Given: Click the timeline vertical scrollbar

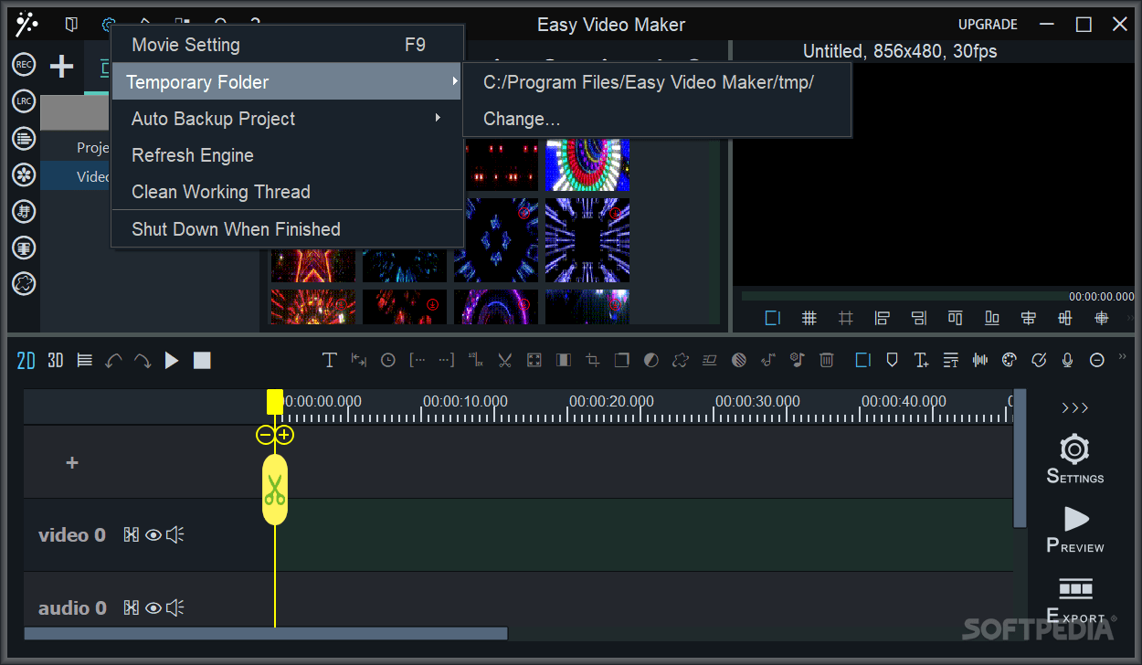Looking at the screenshot, I should 1020,459.
